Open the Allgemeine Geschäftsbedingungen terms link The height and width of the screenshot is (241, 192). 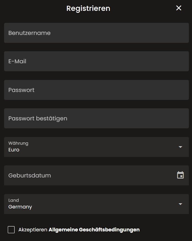pyautogui.click(x=94, y=230)
